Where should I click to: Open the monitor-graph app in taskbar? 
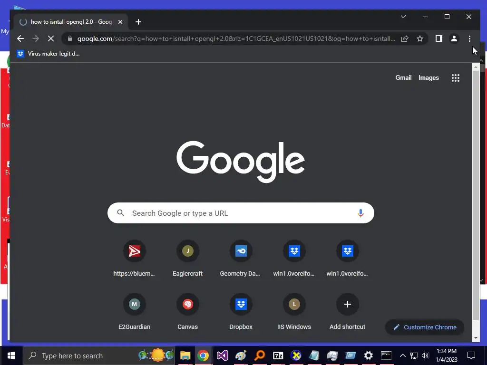pos(332,355)
